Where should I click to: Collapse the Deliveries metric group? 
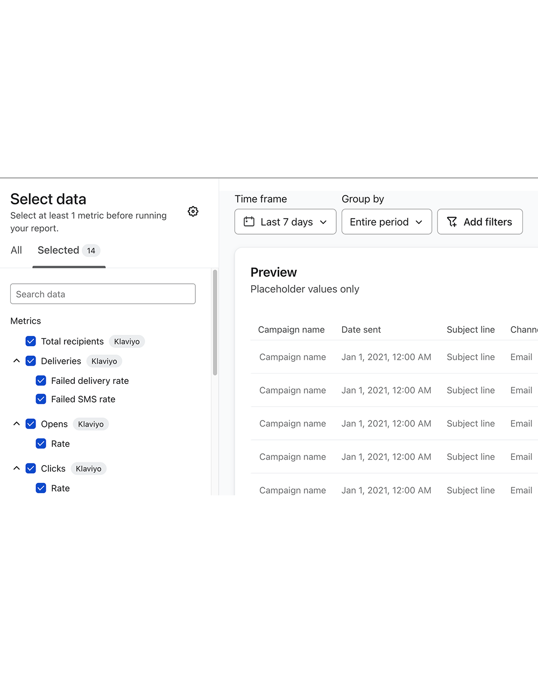[17, 361]
